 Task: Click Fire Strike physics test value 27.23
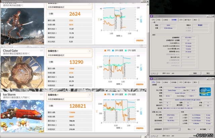pyautogui.click(x=72, y=37)
